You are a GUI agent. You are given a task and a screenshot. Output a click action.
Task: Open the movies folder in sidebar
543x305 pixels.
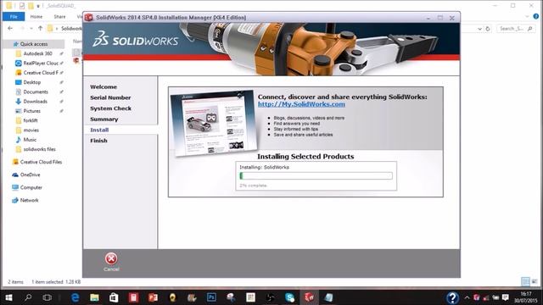31,130
